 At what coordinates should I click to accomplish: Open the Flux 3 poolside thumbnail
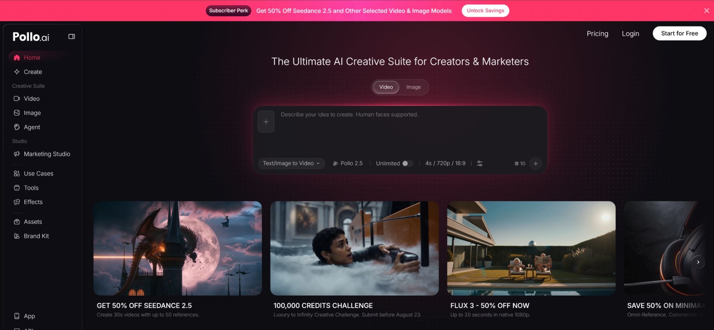pyautogui.click(x=531, y=248)
